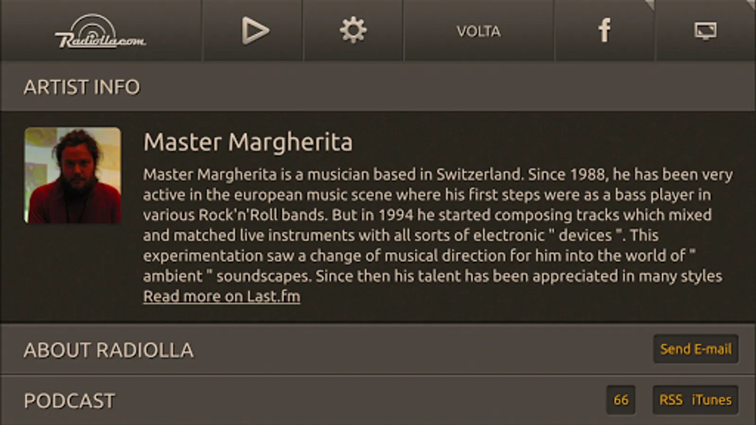The width and height of the screenshot is (756, 425).
Task: Open the iTunes podcast link
Action: (x=712, y=400)
